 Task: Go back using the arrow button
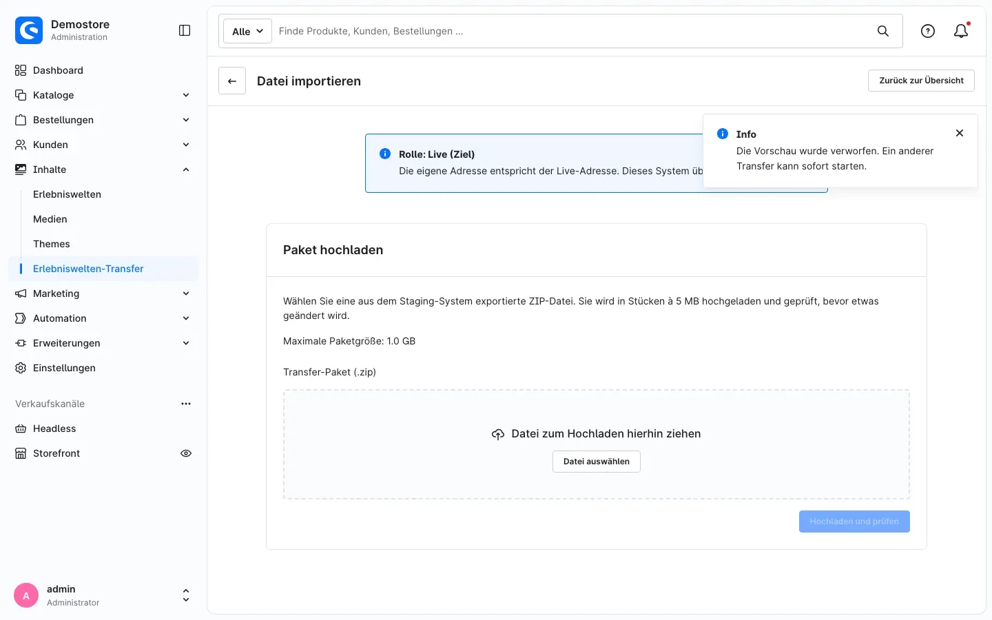tap(232, 81)
